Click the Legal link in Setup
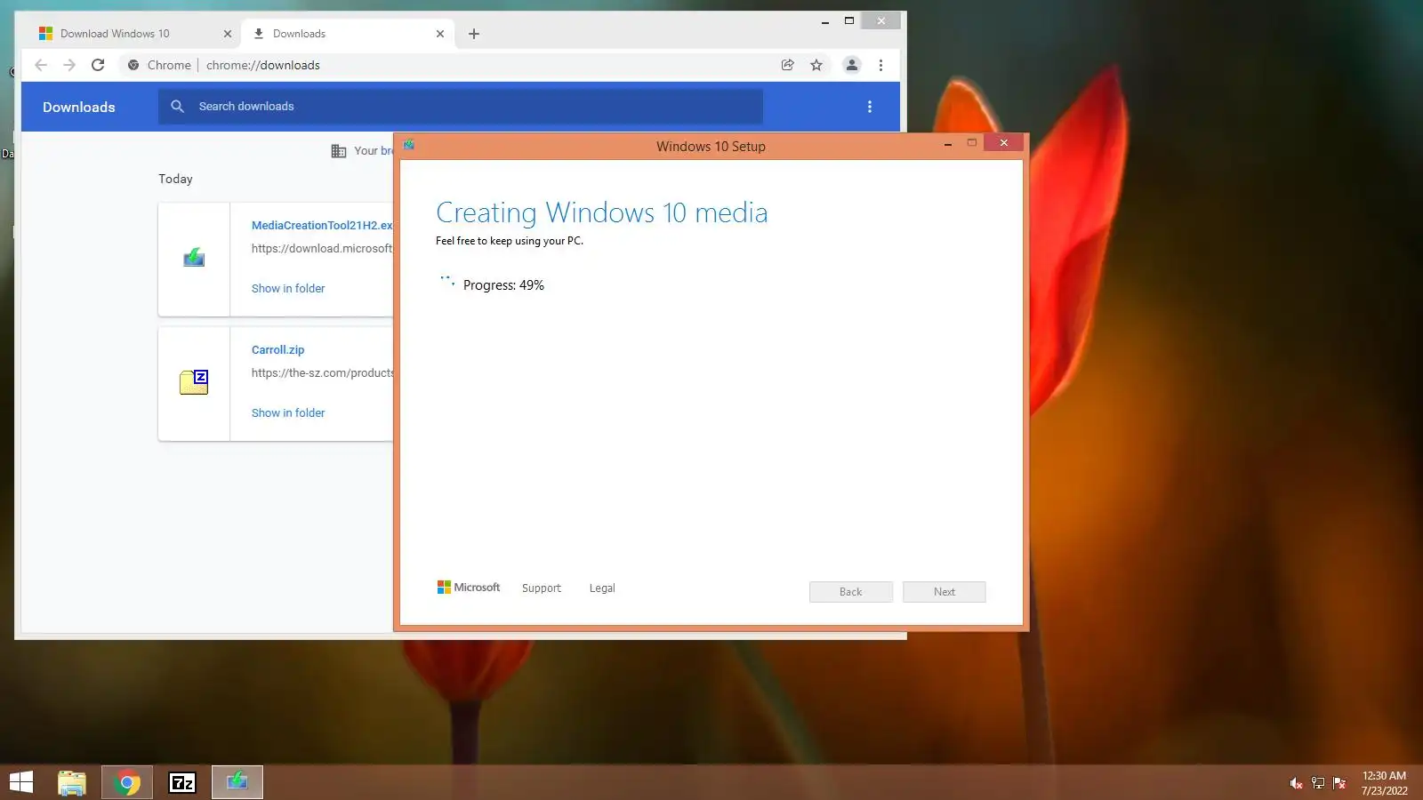Screen dimensions: 1423x800 602,588
